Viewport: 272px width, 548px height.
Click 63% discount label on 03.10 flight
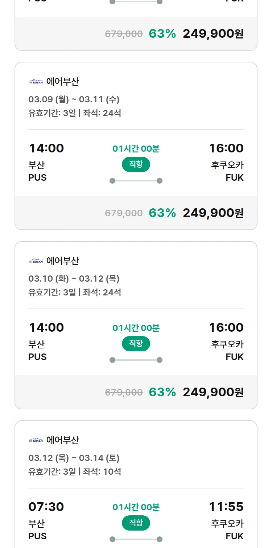click(162, 392)
